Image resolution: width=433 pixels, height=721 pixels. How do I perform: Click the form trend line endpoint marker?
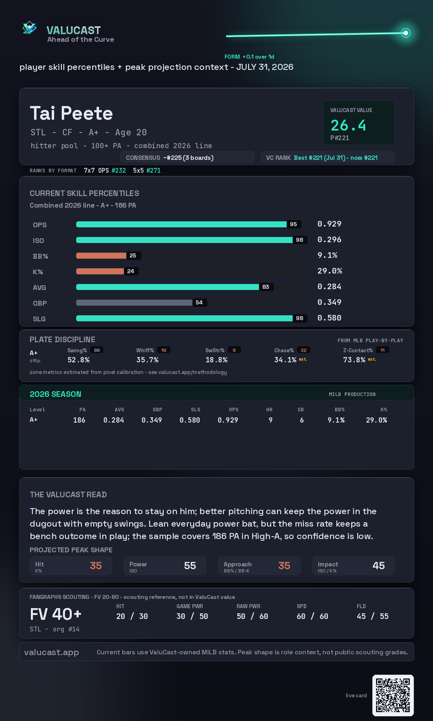[x=406, y=33]
